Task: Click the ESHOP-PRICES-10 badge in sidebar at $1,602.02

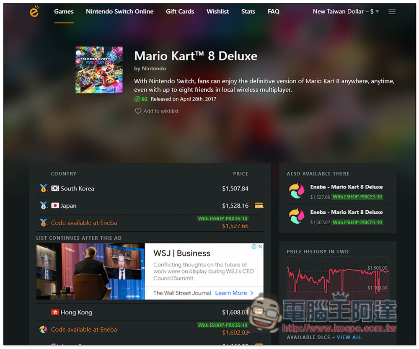Action: [x=357, y=222]
